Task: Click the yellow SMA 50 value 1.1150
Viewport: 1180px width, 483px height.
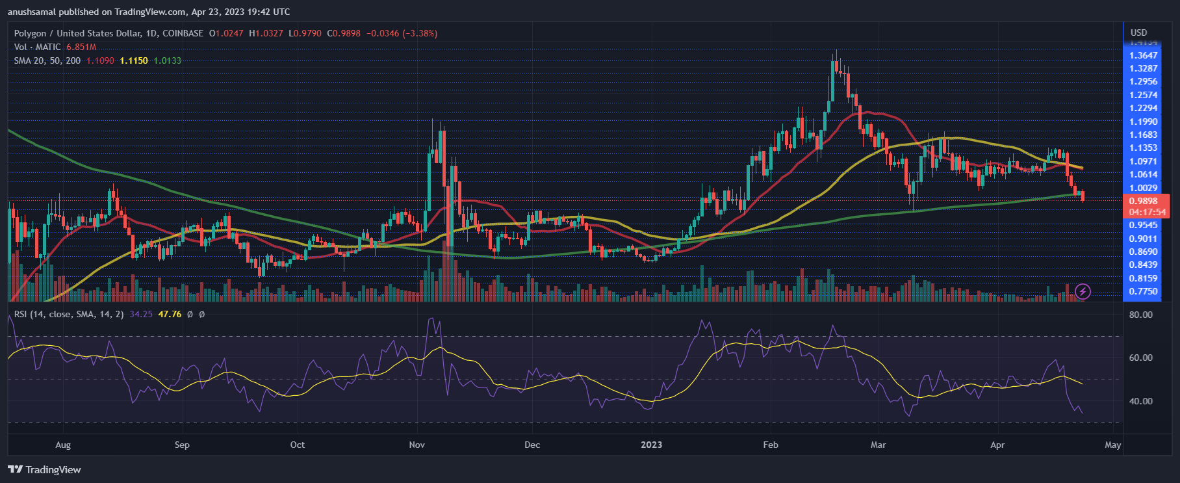Action: pos(134,60)
